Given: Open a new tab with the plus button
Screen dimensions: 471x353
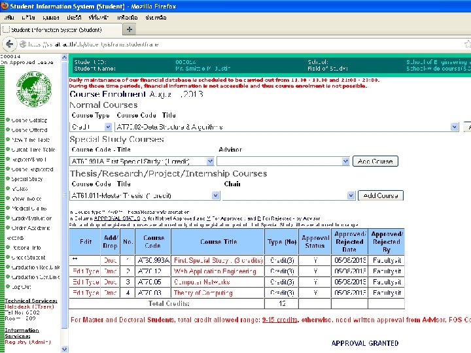Looking at the screenshot, I should pos(130,29).
